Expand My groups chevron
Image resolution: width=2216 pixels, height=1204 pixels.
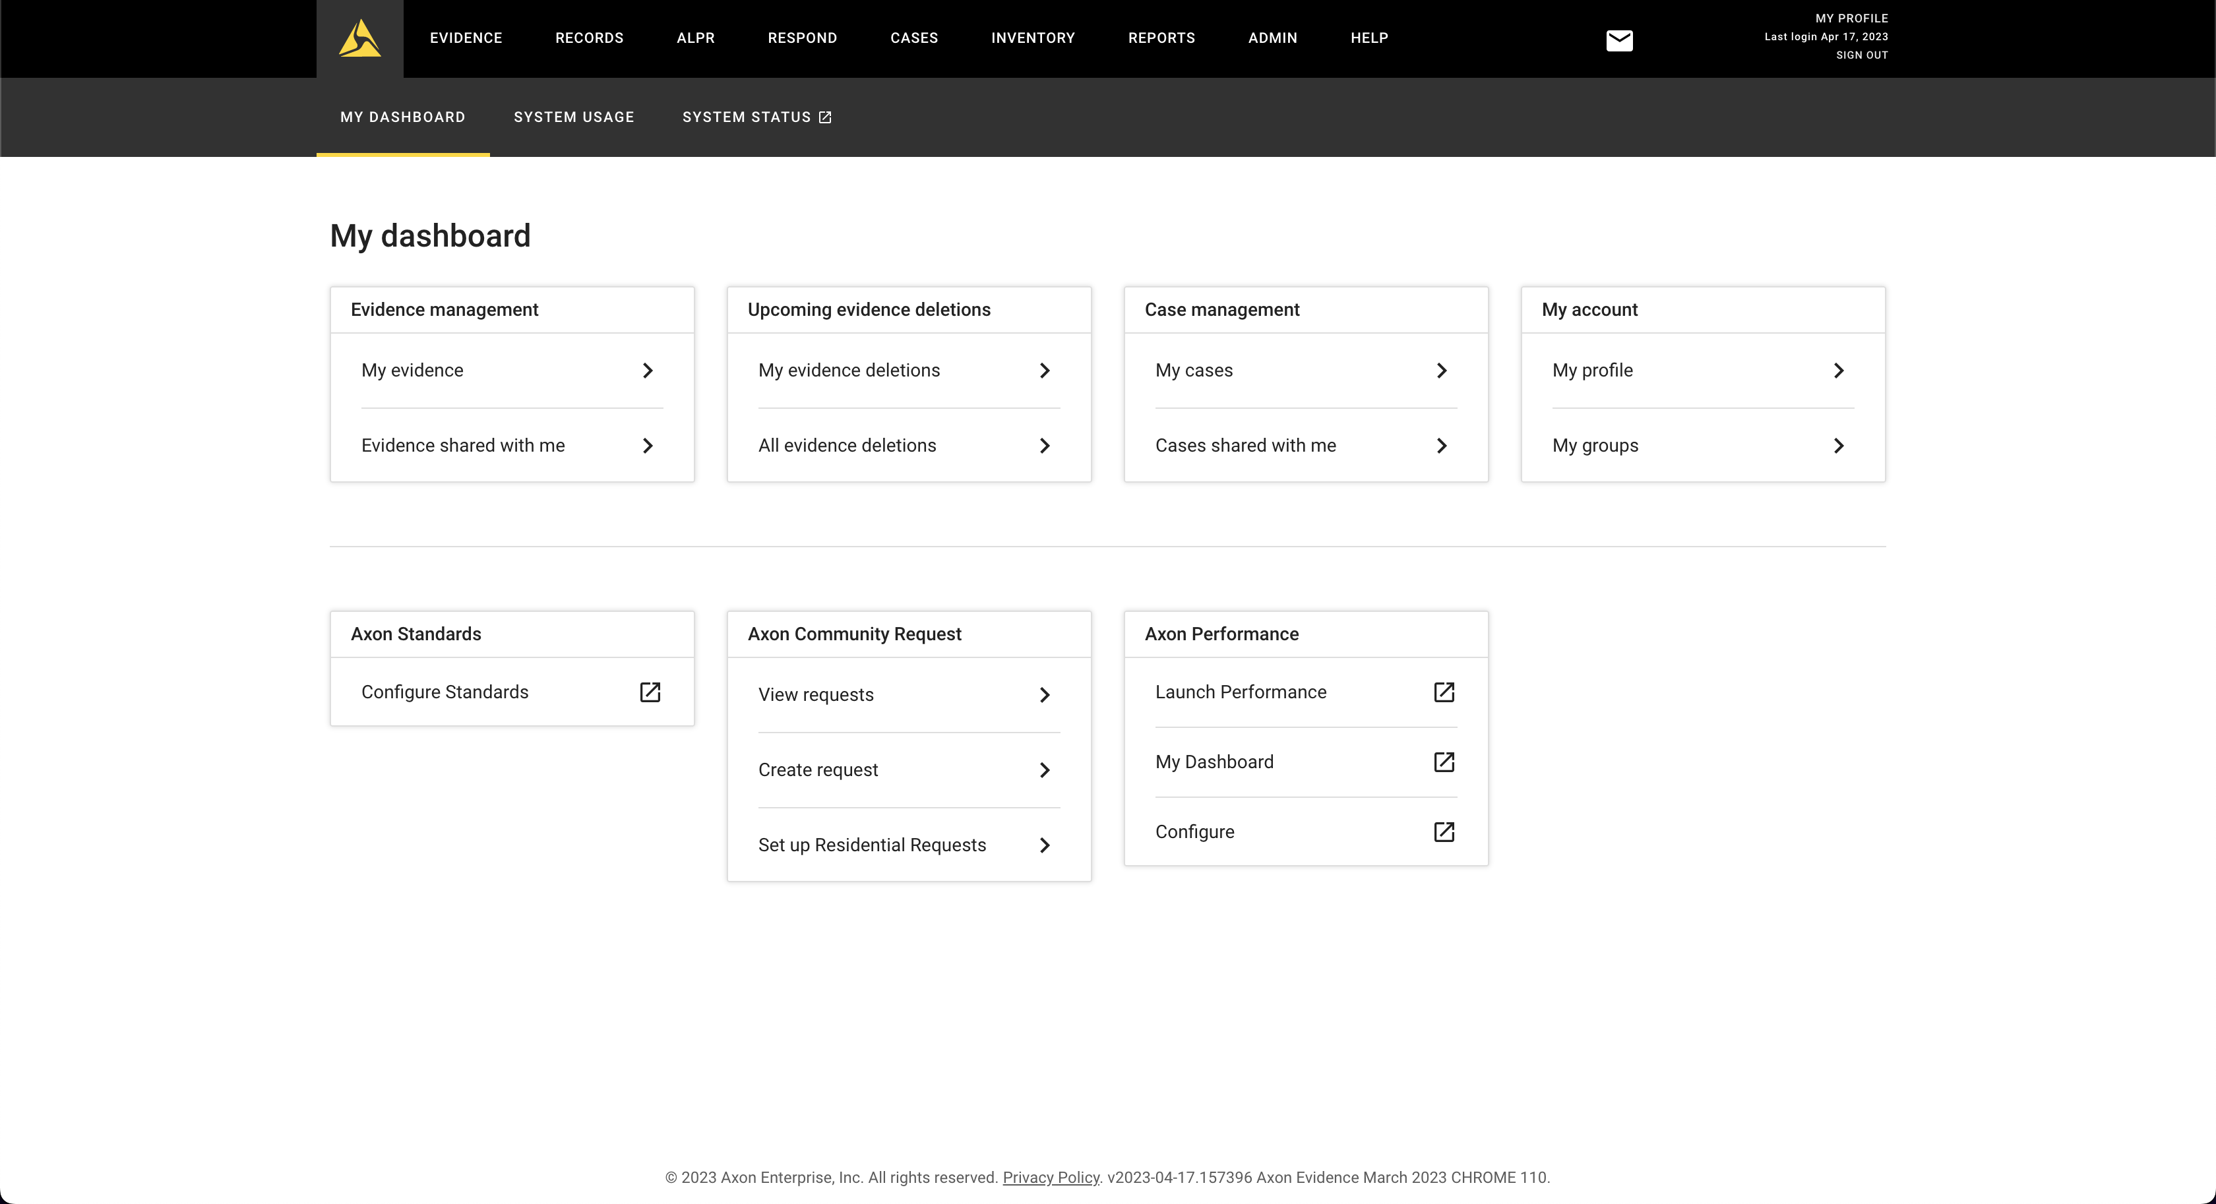tap(1838, 446)
